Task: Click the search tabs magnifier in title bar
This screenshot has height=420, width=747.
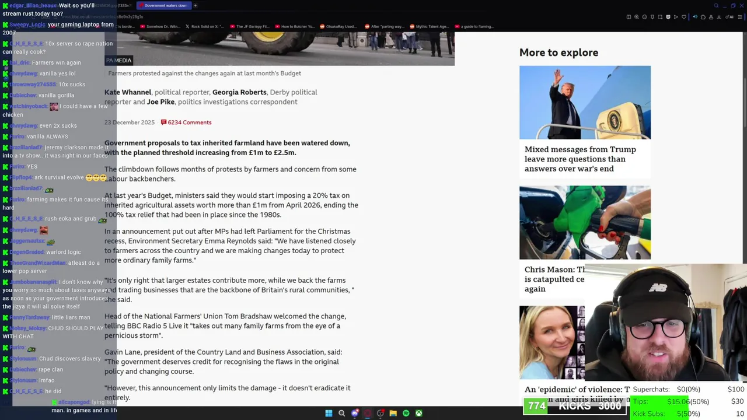Action: point(716,5)
